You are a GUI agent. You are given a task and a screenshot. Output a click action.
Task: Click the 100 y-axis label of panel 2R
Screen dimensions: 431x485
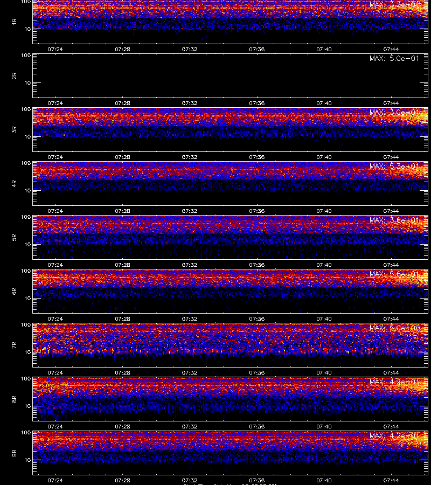26,56
